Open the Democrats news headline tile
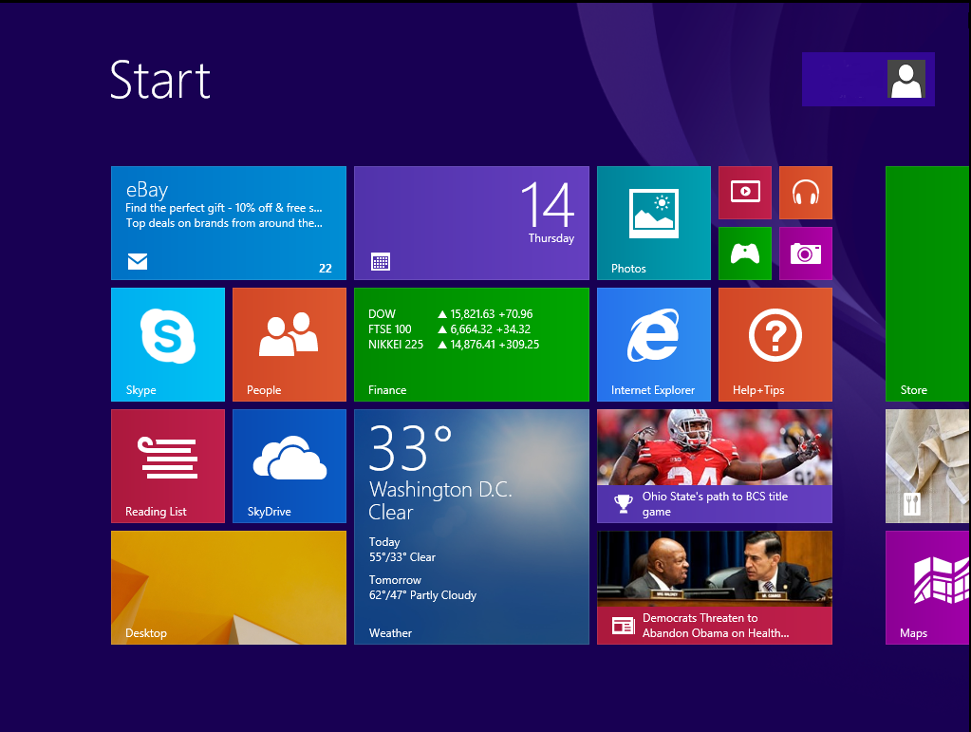Image resolution: width=971 pixels, height=732 pixels. point(715,587)
